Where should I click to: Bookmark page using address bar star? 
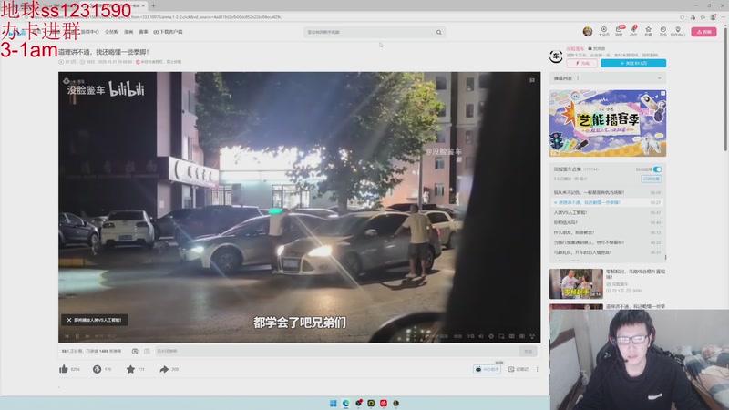(682, 17)
